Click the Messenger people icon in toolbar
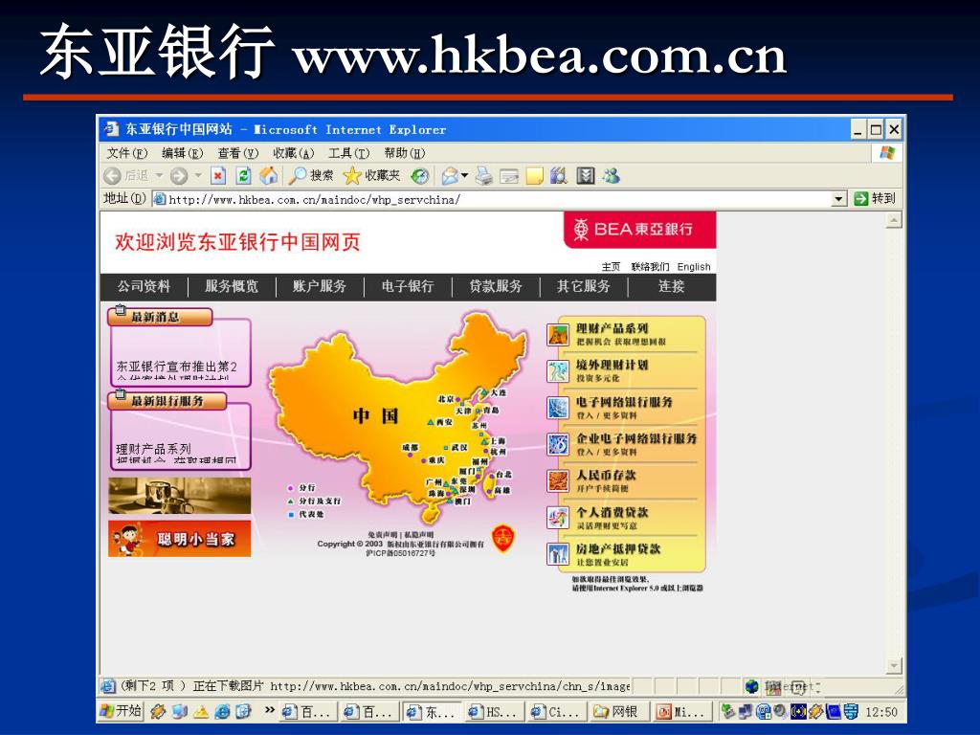 (611, 176)
